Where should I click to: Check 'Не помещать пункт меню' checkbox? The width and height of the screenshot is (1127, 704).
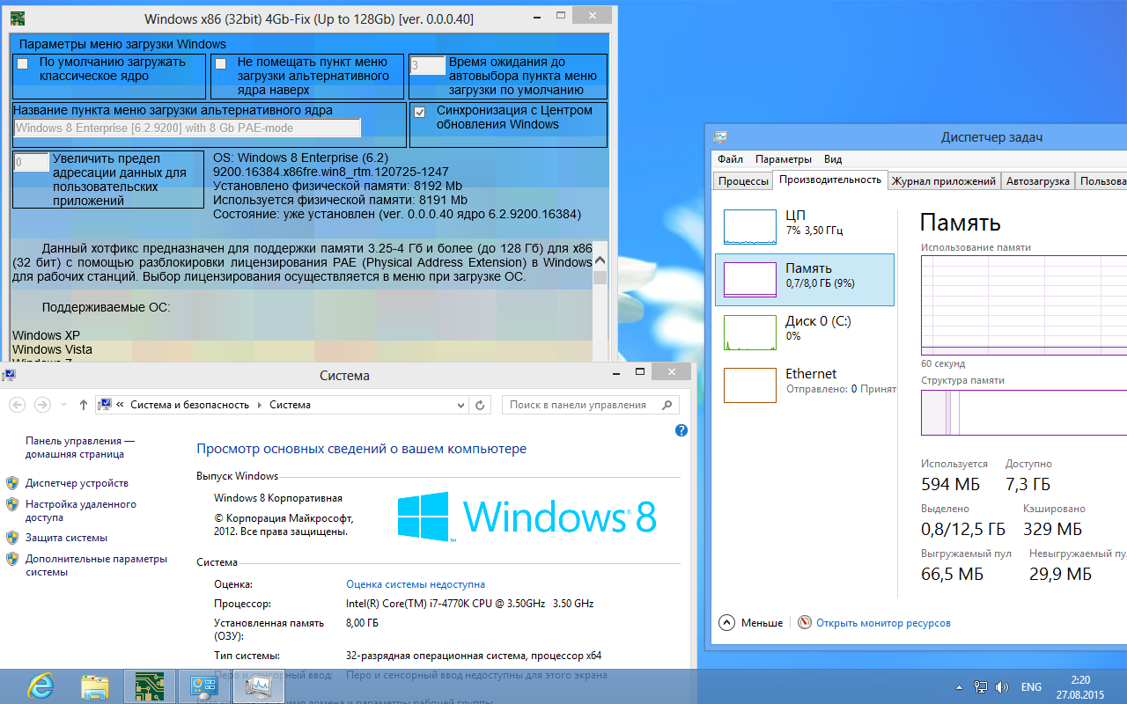tap(221, 63)
